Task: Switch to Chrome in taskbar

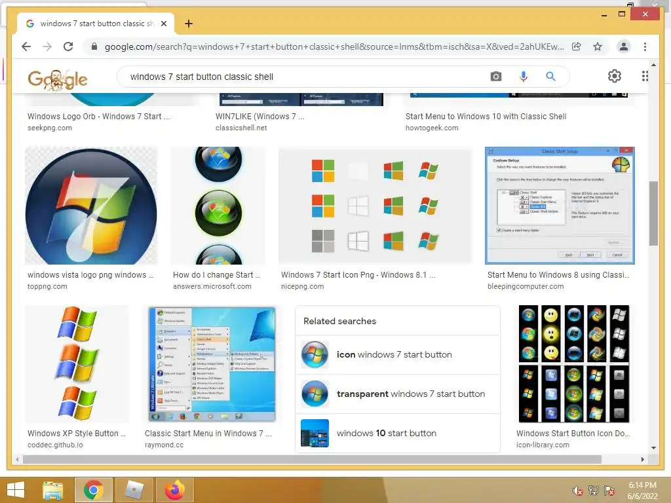Action: pyautogui.click(x=94, y=490)
